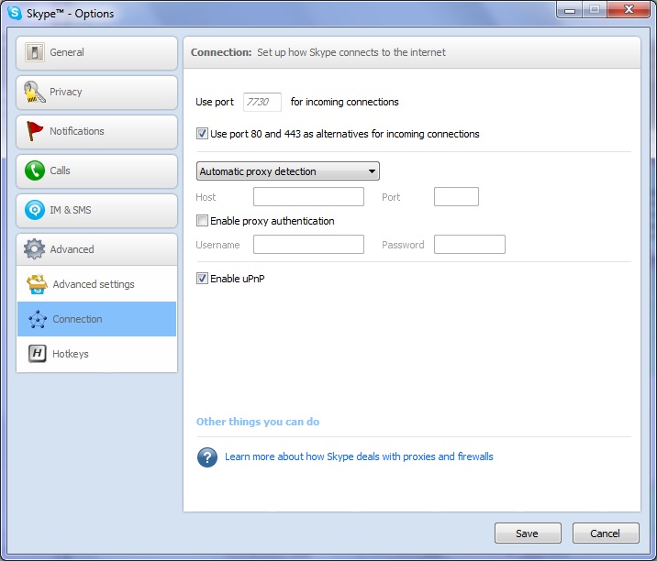This screenshot has width=657, height=561.
Task: Click the Privacy keys and padlock icon
Action: click(x=34, y=92)
